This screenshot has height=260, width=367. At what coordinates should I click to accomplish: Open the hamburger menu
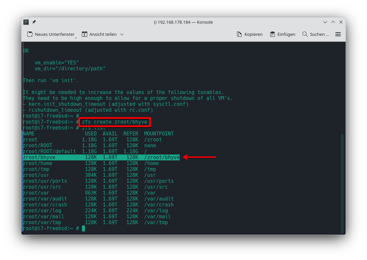tap(338, 34)
